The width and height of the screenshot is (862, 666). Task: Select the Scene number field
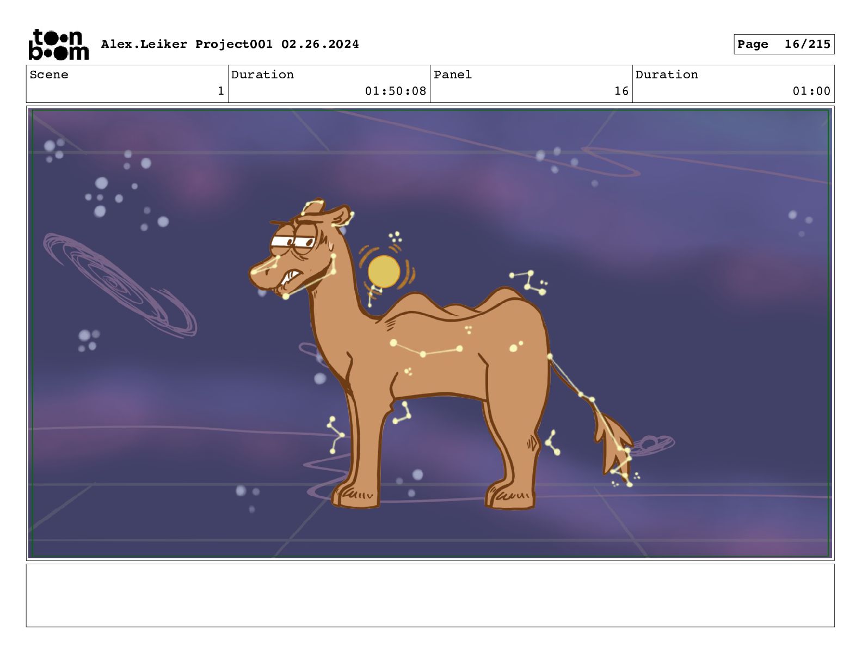click(x=127, y=84)
